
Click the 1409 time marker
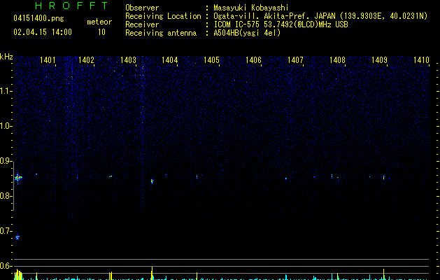379,60
